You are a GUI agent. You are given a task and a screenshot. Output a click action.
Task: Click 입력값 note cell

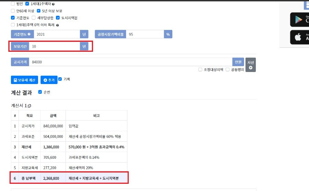[73, 126]
